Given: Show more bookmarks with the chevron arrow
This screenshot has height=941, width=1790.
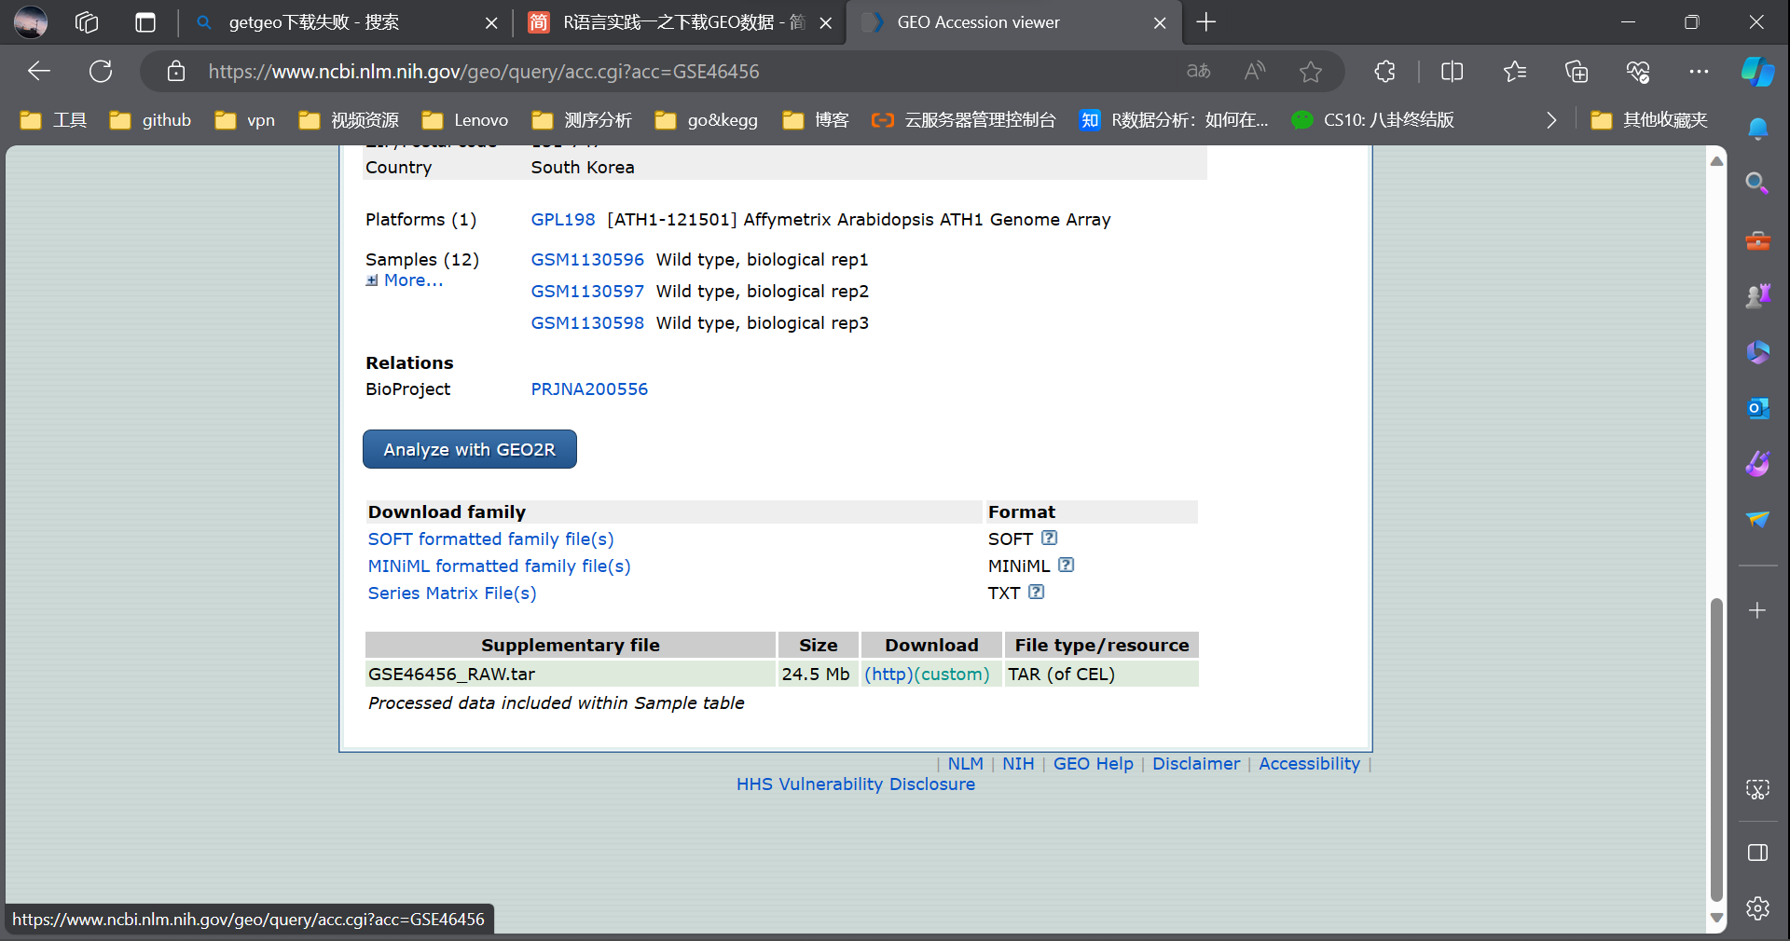Looking at the screenshot, I should point(1550,120).
